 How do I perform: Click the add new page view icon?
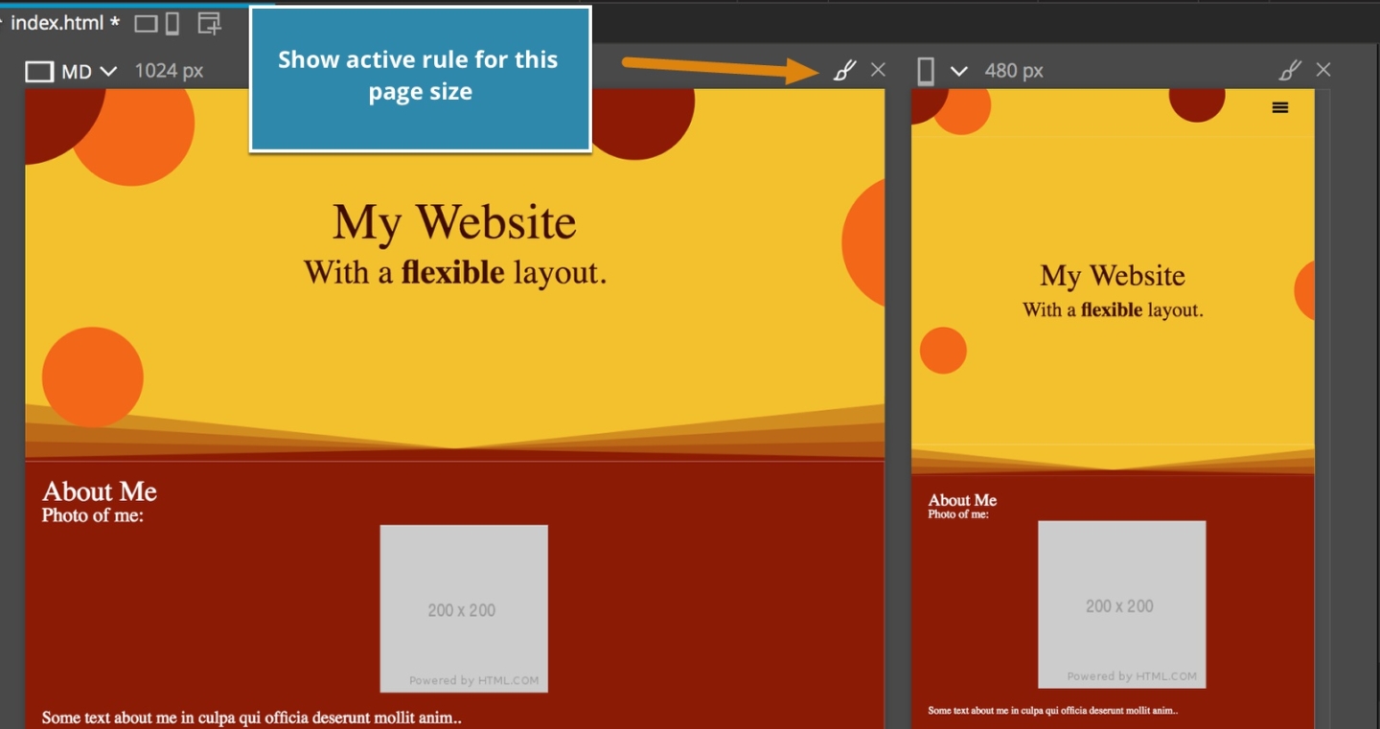(207, 23)
